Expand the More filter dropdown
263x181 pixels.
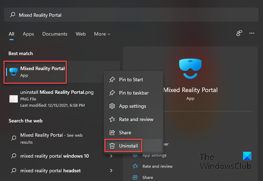coord(102,34)
